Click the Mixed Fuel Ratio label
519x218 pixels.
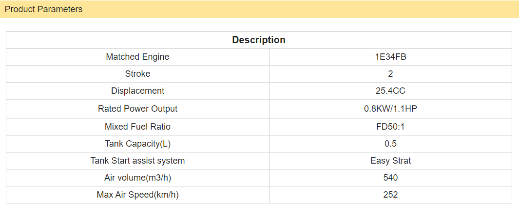(137, 127)
